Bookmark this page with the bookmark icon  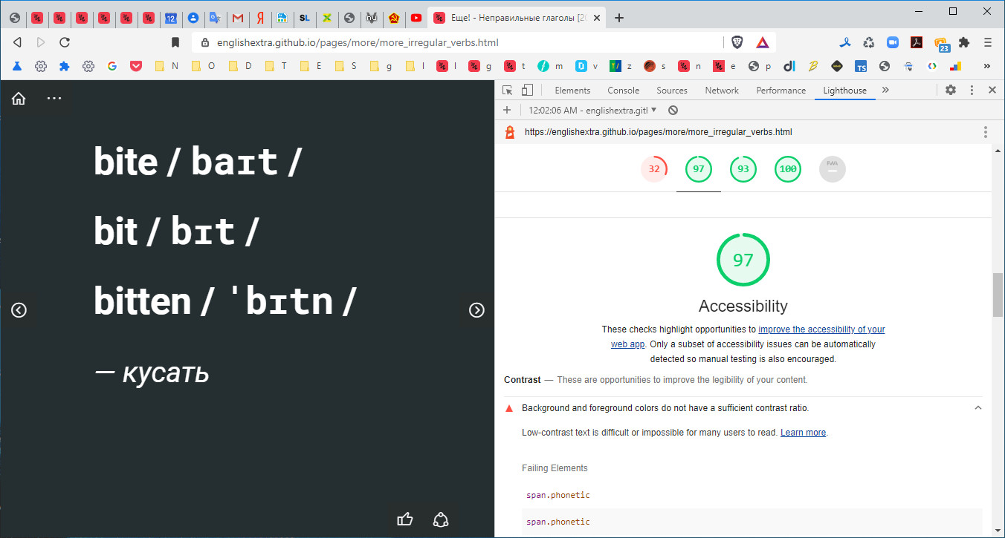pos(175,42)
